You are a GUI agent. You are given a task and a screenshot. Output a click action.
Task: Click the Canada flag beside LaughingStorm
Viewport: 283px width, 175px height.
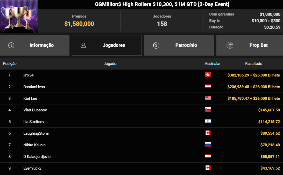pos(208,133)
